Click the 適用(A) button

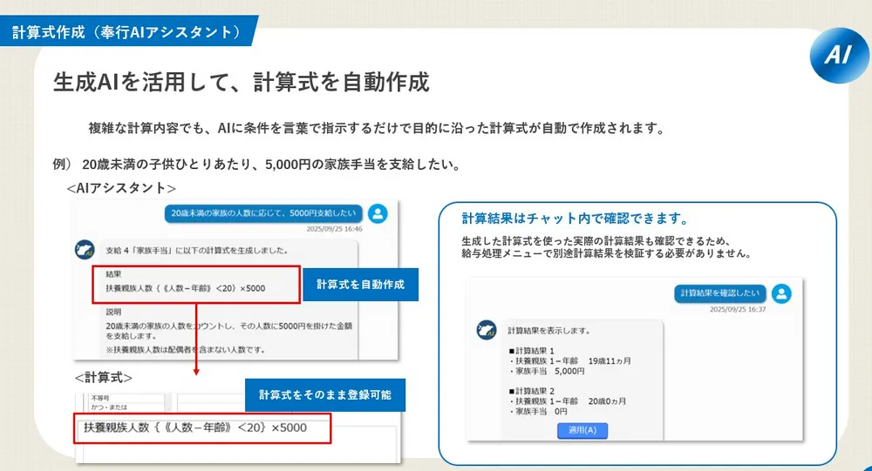(582, 430)
